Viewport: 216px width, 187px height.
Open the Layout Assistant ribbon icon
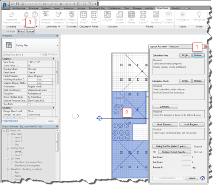point(120,18)
